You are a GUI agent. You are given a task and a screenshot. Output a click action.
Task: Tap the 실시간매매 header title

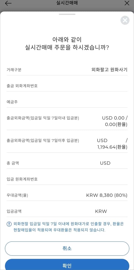(67, 3)
